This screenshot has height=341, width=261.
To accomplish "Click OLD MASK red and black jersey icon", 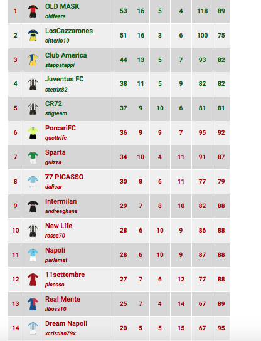I will click(x=33, y=11).
